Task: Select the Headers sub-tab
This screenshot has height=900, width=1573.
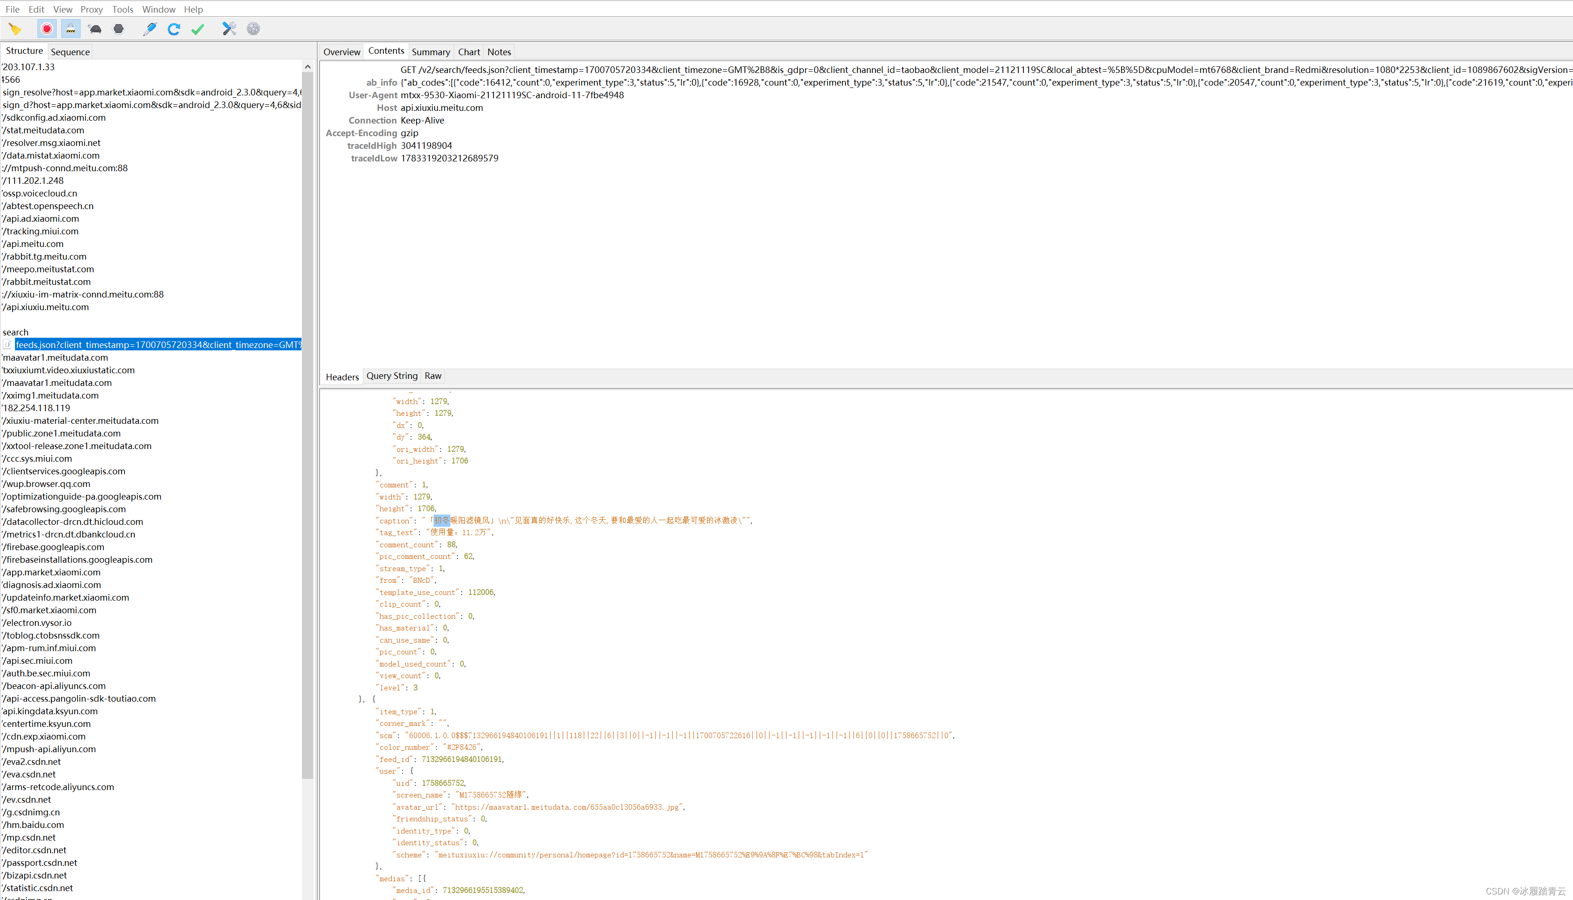Action: [x=342, y=377]
